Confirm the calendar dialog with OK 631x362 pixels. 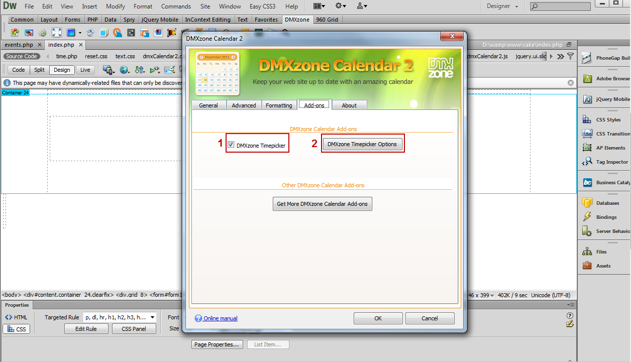point(378,318)
